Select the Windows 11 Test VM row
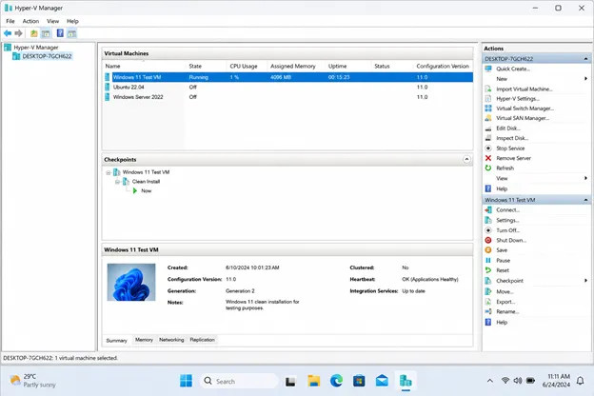This screenshot has height=396, width=594. click(x=288, y=77)
